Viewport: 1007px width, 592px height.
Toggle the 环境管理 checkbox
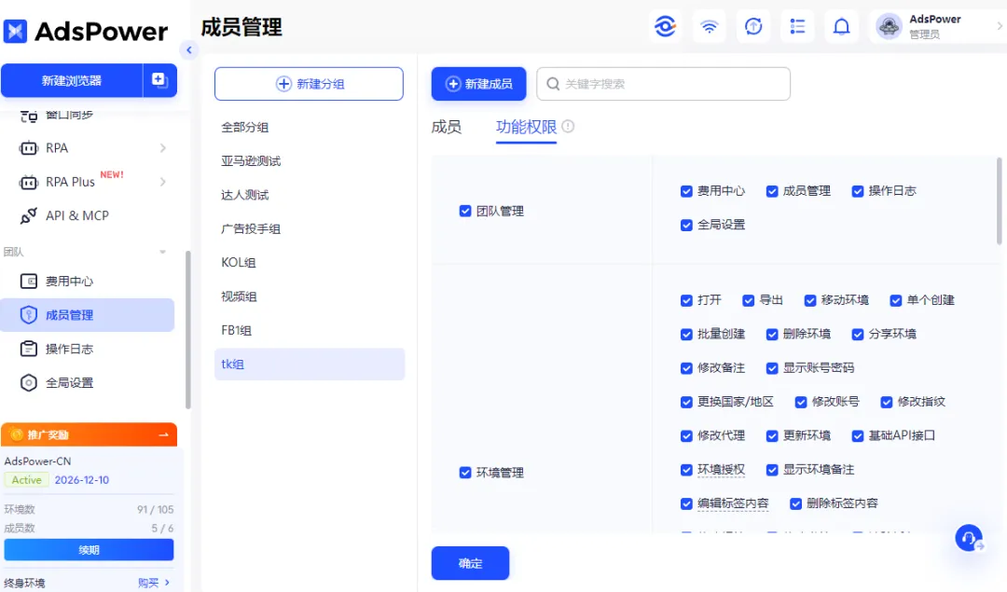[x=465, y=473]
